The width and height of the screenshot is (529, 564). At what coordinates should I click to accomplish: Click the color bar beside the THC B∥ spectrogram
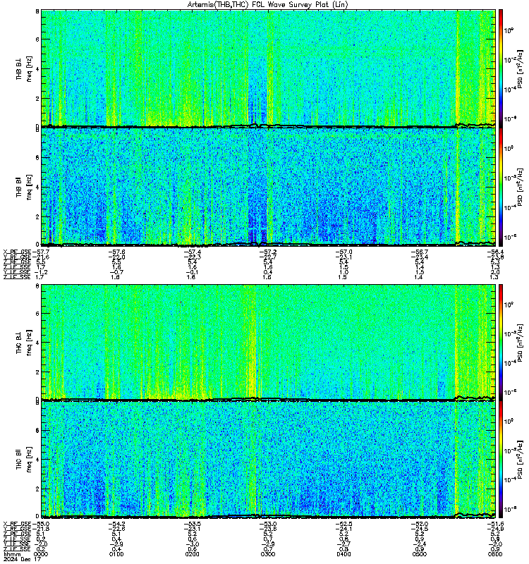click(x=500, y=460)
